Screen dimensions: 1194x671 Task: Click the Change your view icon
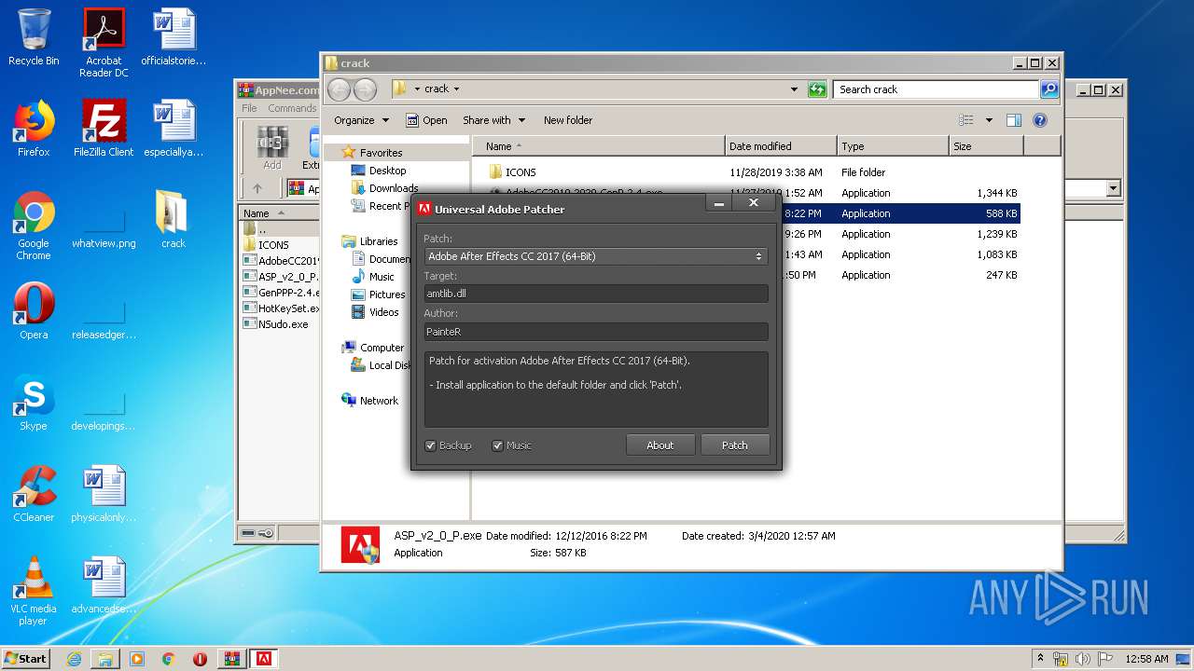point(966,120)
